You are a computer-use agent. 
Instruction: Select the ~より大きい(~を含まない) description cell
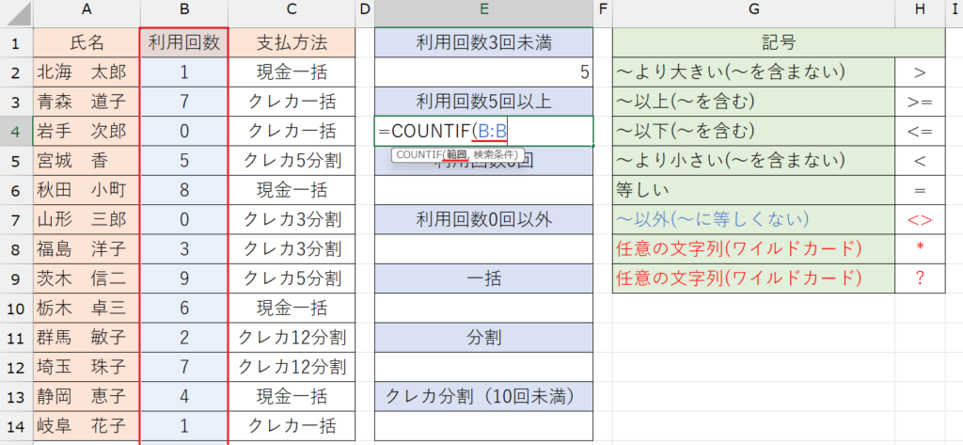tap(753, 72)
